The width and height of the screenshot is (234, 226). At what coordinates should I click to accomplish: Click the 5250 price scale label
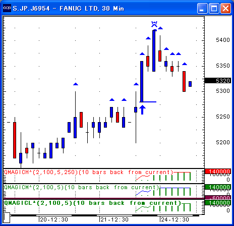(x=223, y=117)
